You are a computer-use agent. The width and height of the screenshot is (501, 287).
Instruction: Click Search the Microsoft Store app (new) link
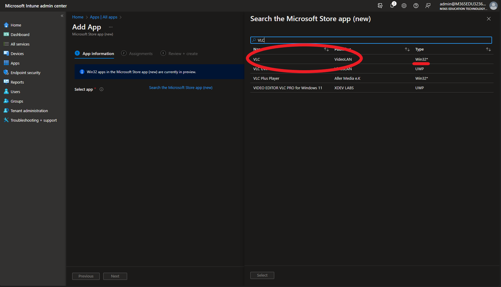pyautogui.click(x=181, y=88)
